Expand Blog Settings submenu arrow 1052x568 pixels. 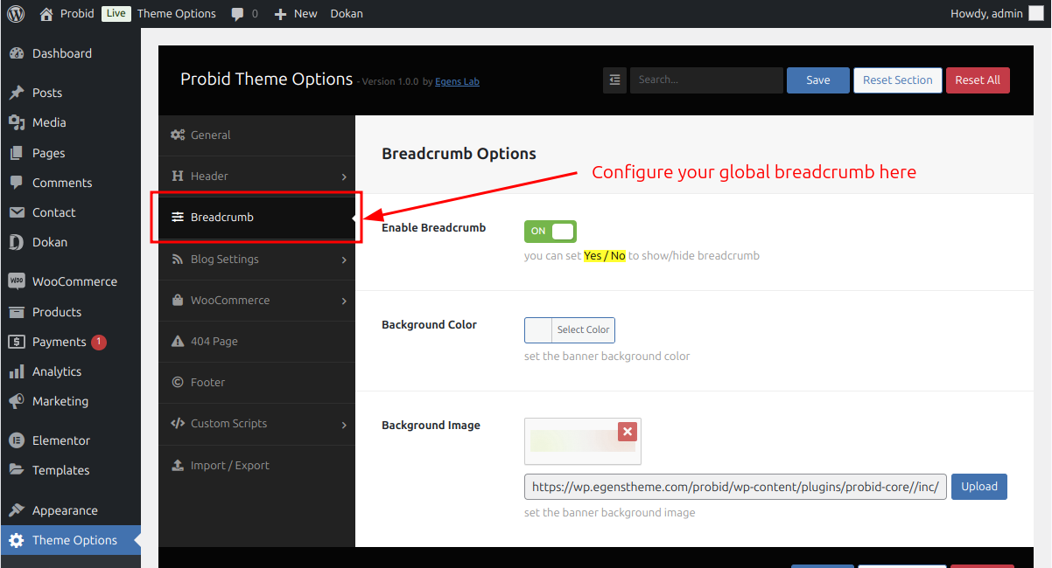click(x=344, y=260)
